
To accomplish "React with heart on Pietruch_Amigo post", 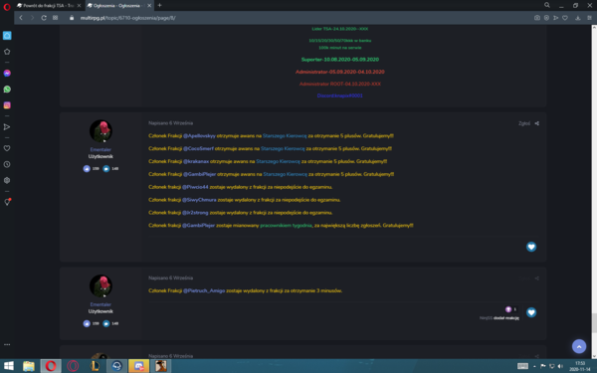I will point(531,312).
